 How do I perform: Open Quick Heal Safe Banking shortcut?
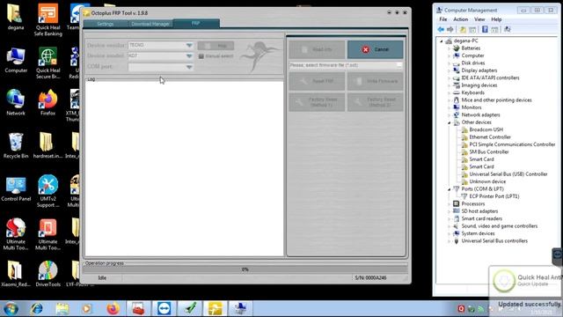click(48, 19)
